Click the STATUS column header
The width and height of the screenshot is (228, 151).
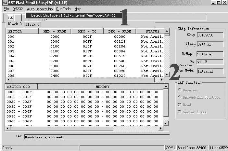coord(152,32)
